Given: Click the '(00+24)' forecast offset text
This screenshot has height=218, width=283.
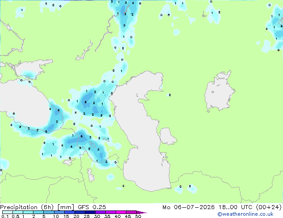Looking at the screenshot, I should (x=269, y=207).
